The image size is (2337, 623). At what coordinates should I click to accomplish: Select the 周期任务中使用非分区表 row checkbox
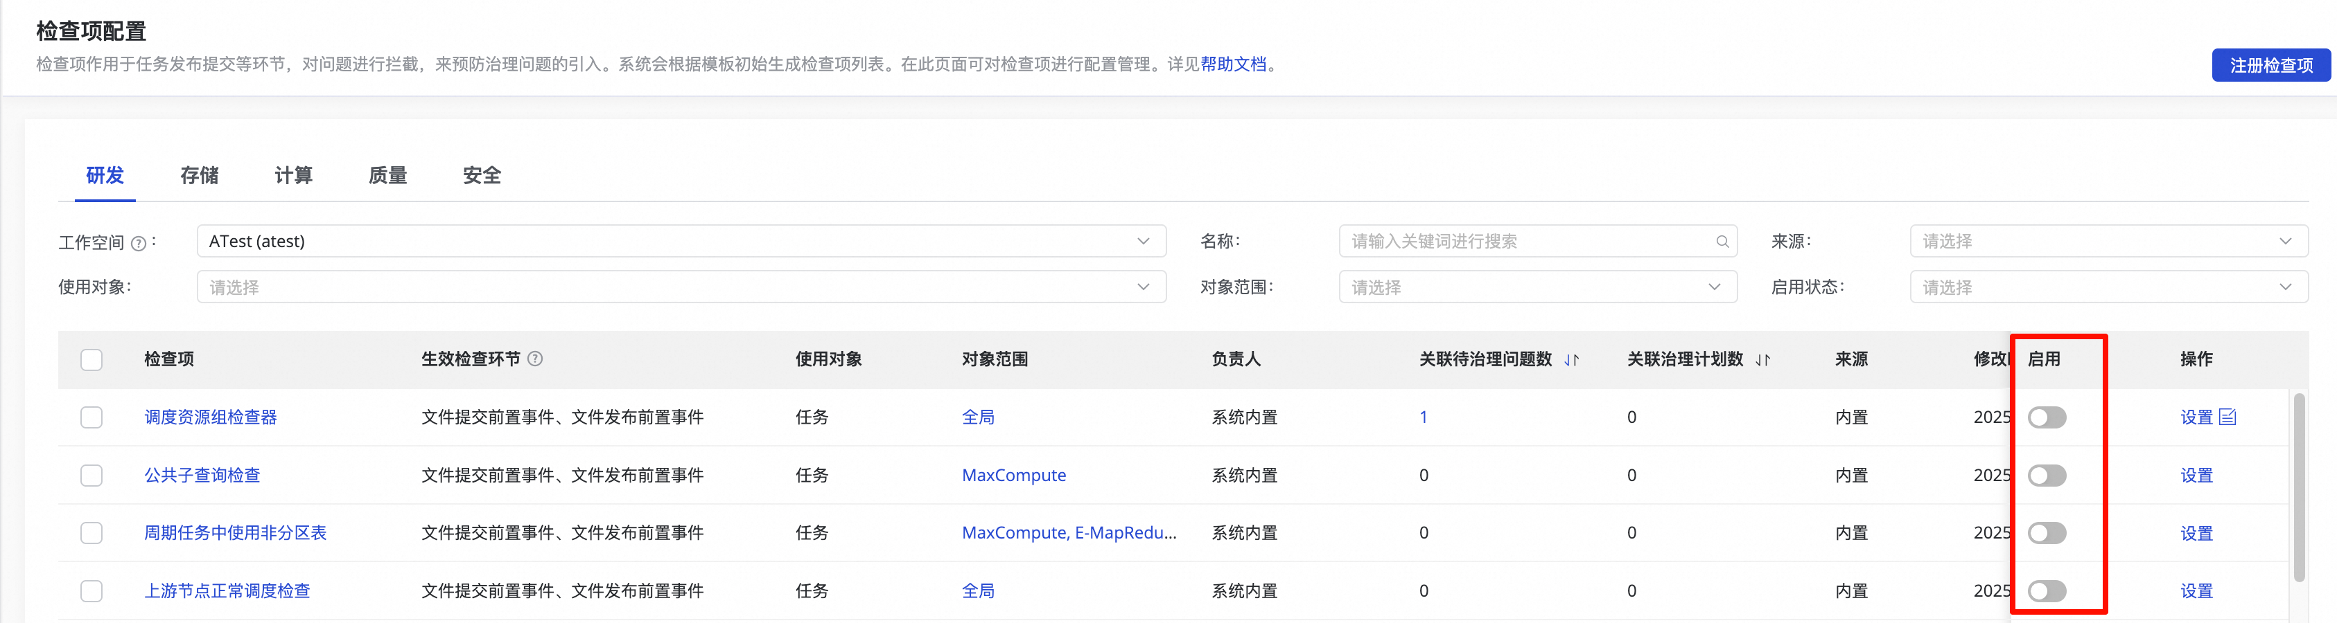click(91, 533)
